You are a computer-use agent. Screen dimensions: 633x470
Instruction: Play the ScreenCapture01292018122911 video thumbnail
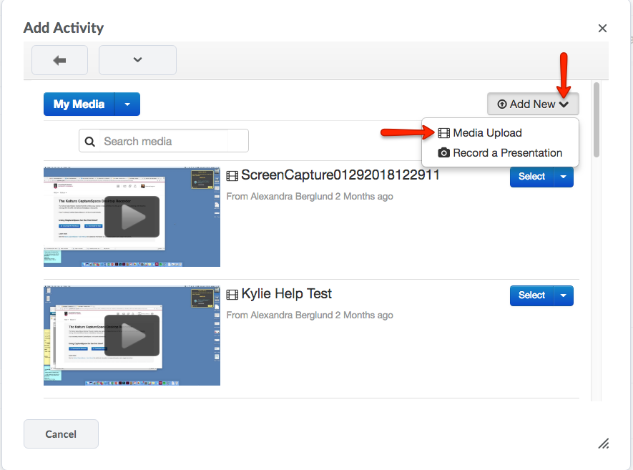[132, 217]
